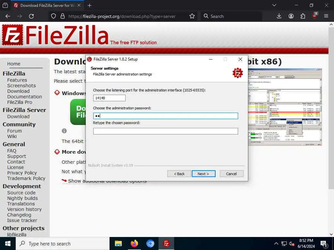The image size is (334, 250).
Task: Open the extensions puzzle icon
Action: [x=303, y=16]
